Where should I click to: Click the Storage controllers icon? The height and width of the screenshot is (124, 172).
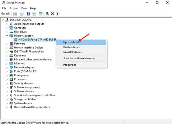(11, 99)
